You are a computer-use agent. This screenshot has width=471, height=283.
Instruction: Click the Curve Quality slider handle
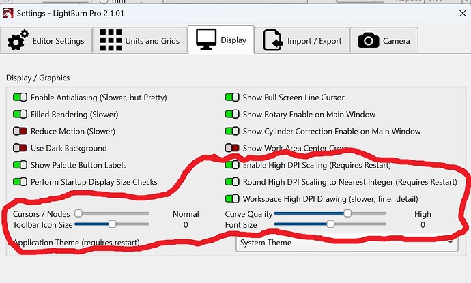coord(347,213)
